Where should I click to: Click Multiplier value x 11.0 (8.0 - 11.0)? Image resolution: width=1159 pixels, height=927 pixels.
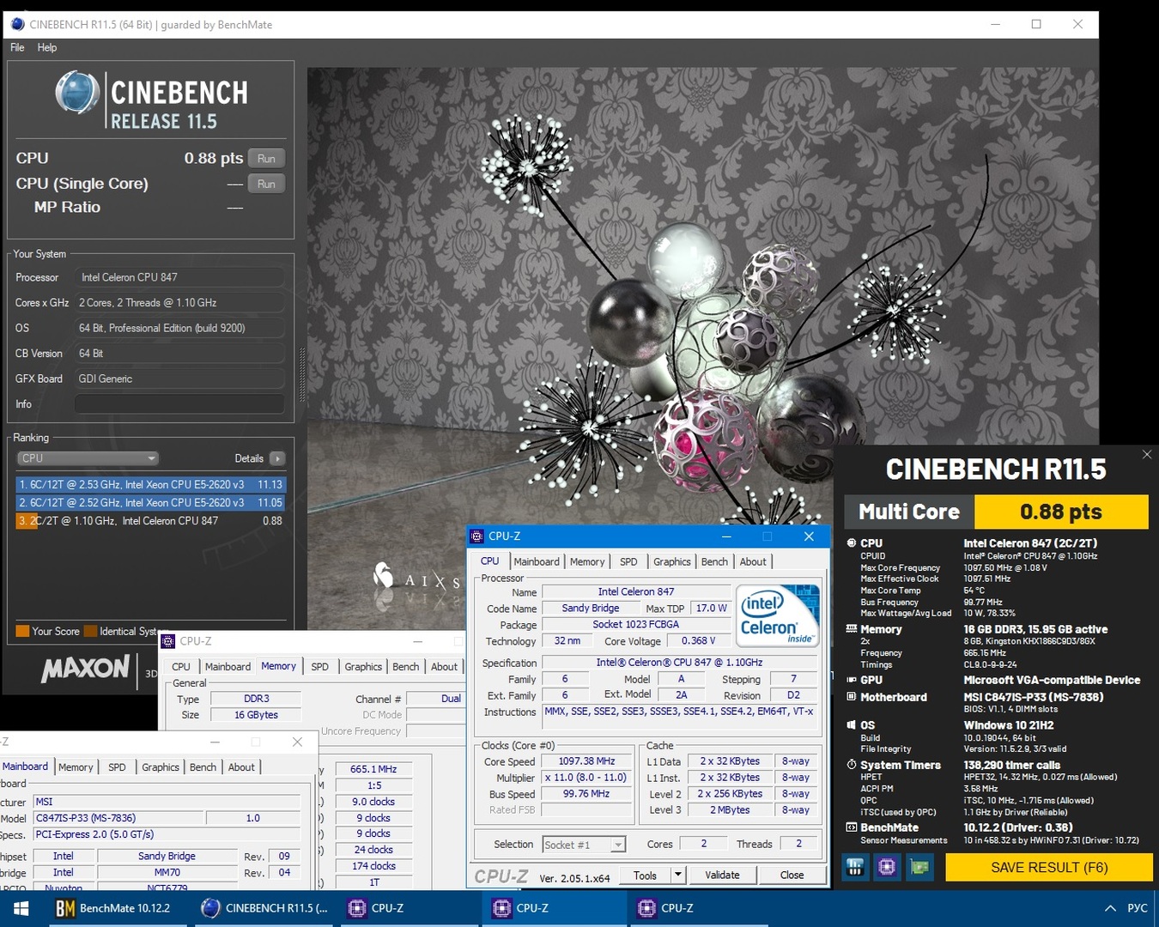tap(586, 778)
